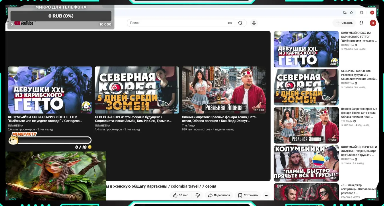
Task: Click sidebar title Япония Запретов: Красные фонари
Action: pyautogui.click(x=359, y=113)
